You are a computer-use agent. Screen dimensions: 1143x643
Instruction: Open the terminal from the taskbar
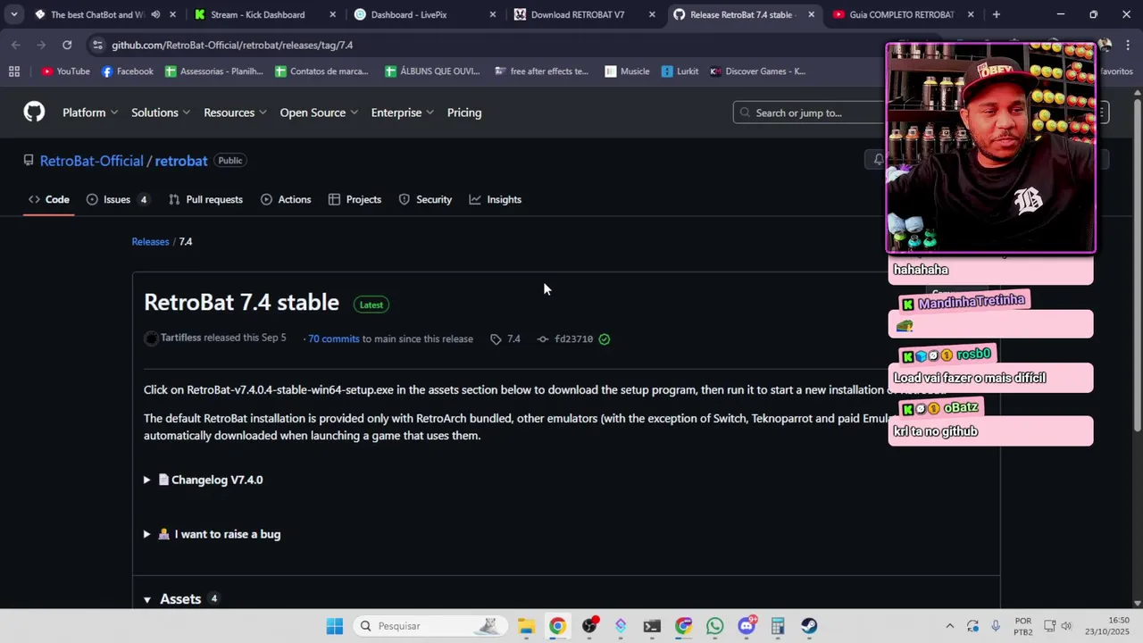(652, 626)
